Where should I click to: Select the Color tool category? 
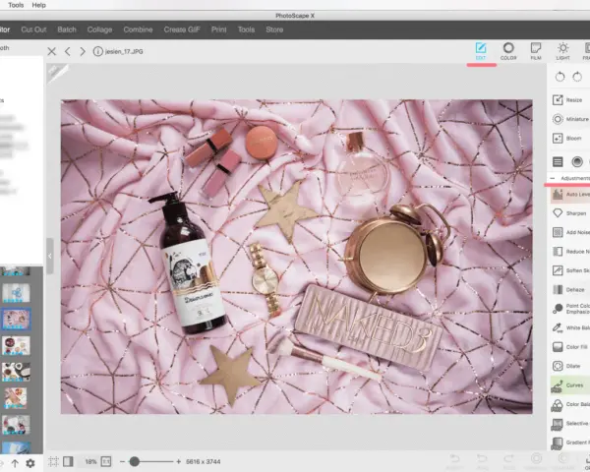pos(508,51)
